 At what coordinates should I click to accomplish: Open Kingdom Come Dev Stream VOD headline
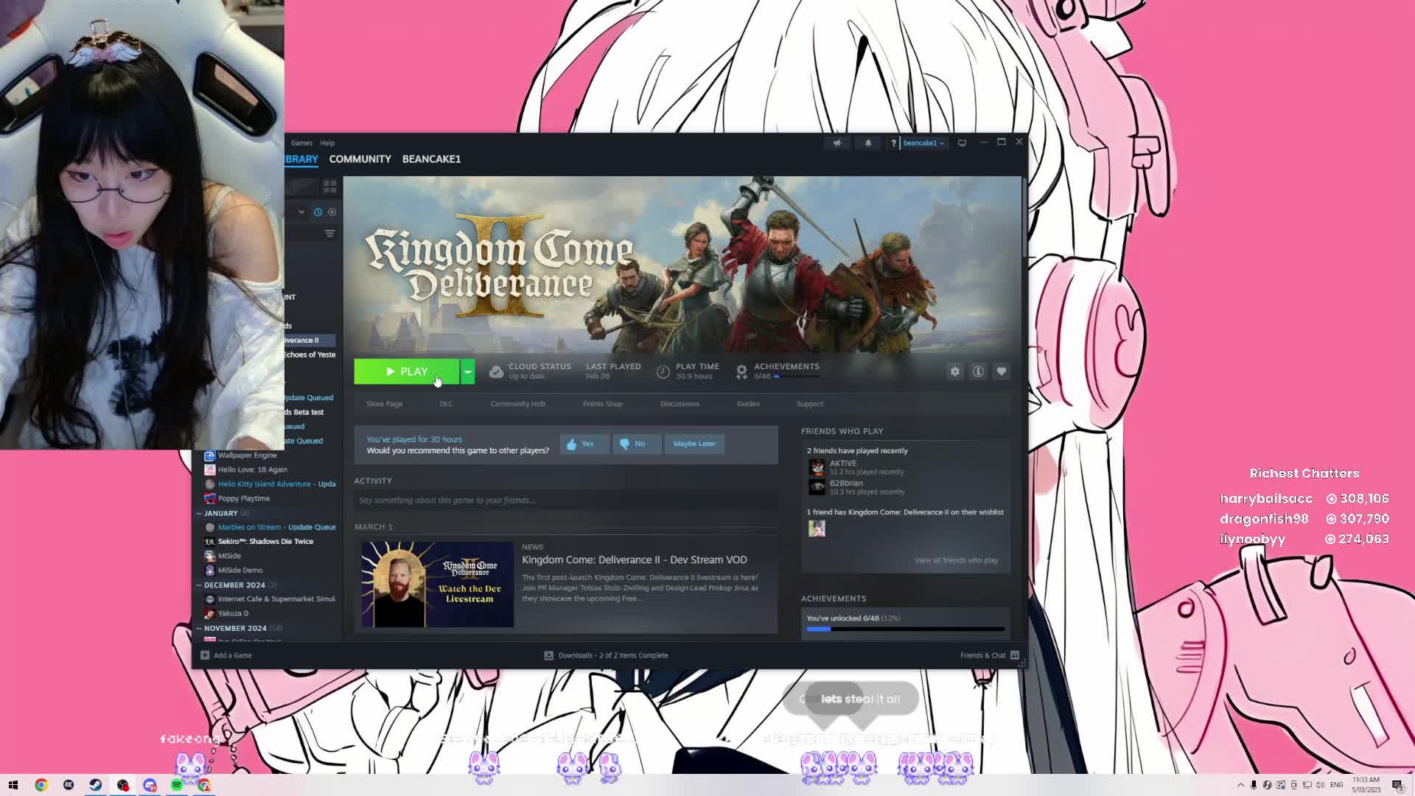click(x=635, y=560)
